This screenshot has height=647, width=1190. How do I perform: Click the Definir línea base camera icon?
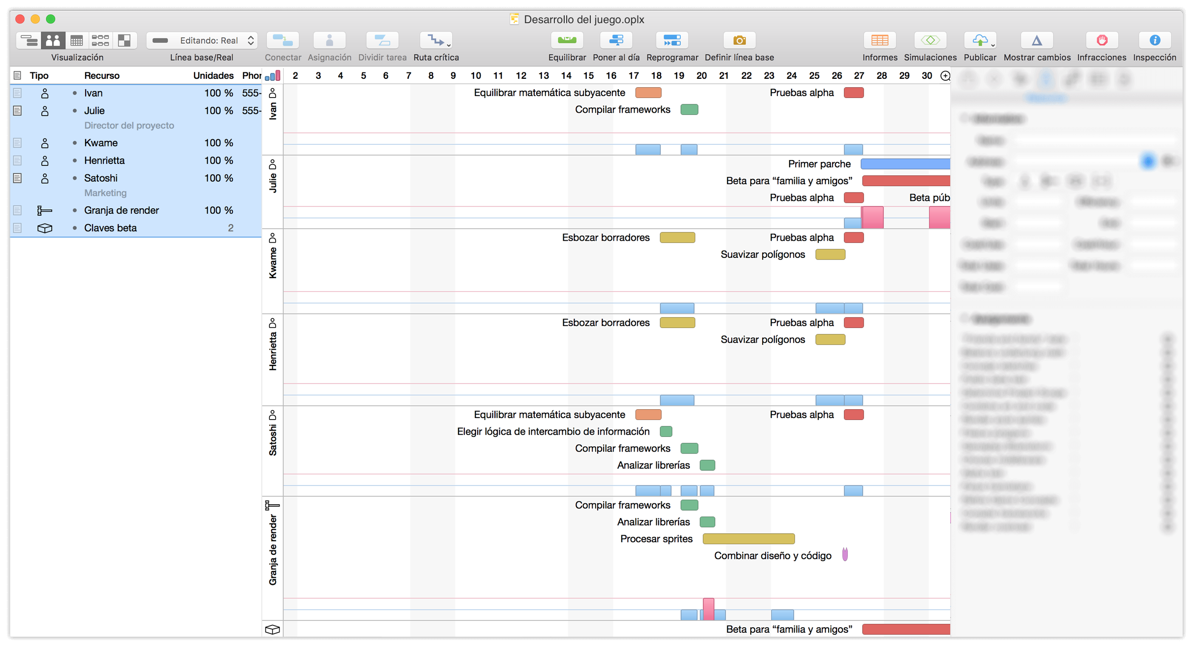pos(739,40)
